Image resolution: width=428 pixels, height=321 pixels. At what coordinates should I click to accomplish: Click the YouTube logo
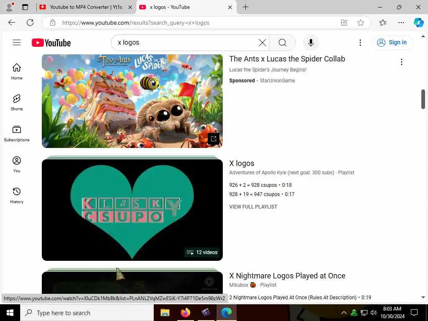coord(51,43)
